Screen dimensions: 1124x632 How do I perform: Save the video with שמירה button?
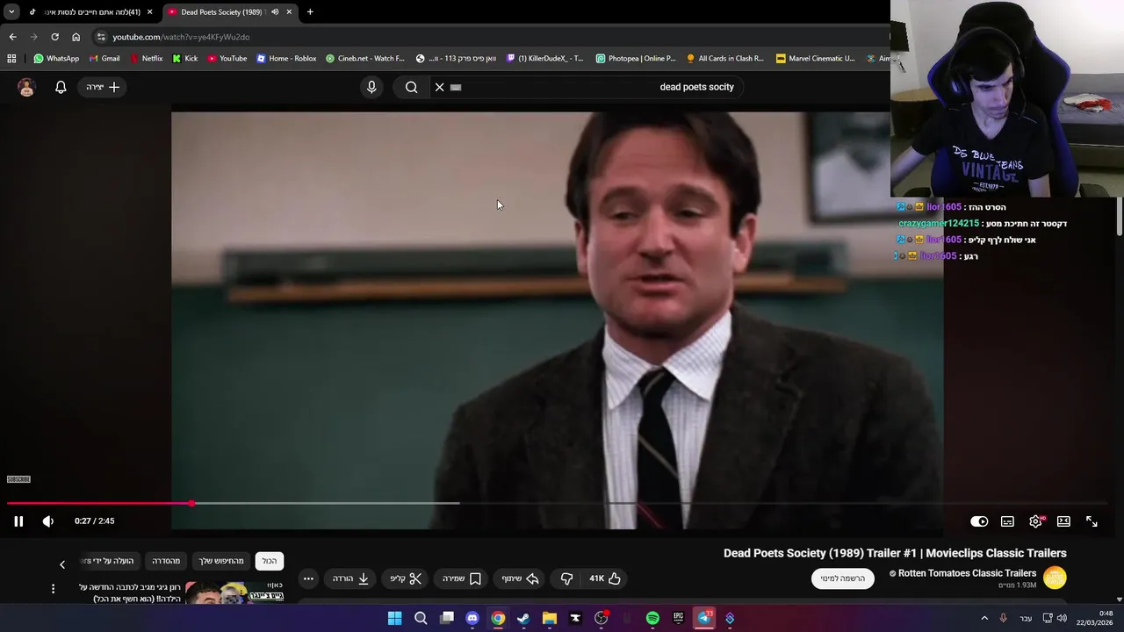[x=462, y=578]
